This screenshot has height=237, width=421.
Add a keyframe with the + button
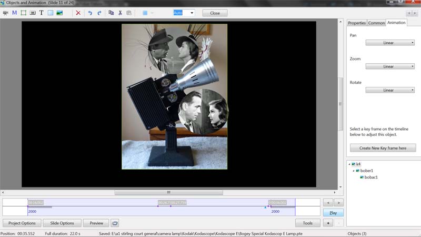tap(328, 223)
